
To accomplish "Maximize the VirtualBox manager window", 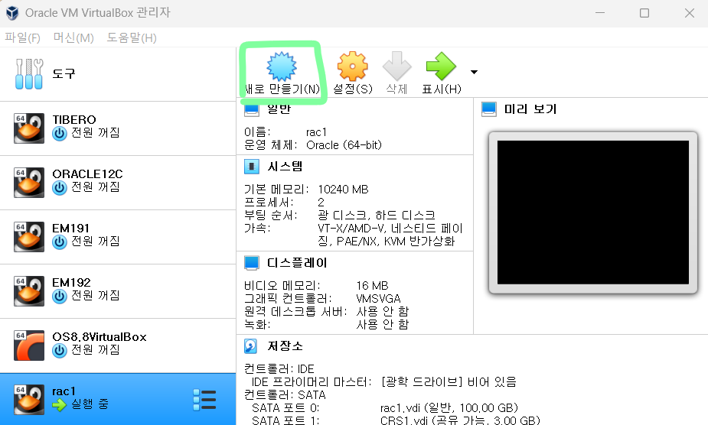I will coord(644,13).
